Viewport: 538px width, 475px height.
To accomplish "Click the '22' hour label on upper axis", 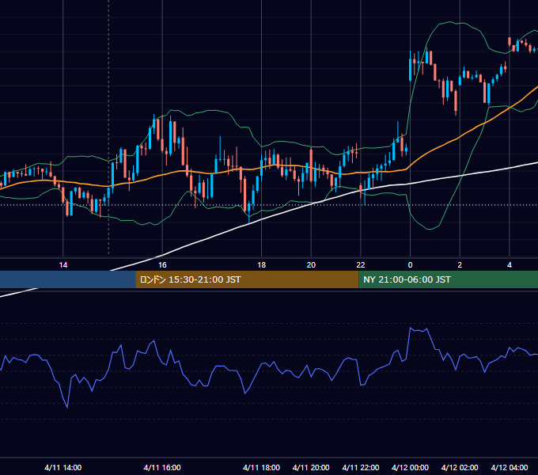I will tap(361, 265).
